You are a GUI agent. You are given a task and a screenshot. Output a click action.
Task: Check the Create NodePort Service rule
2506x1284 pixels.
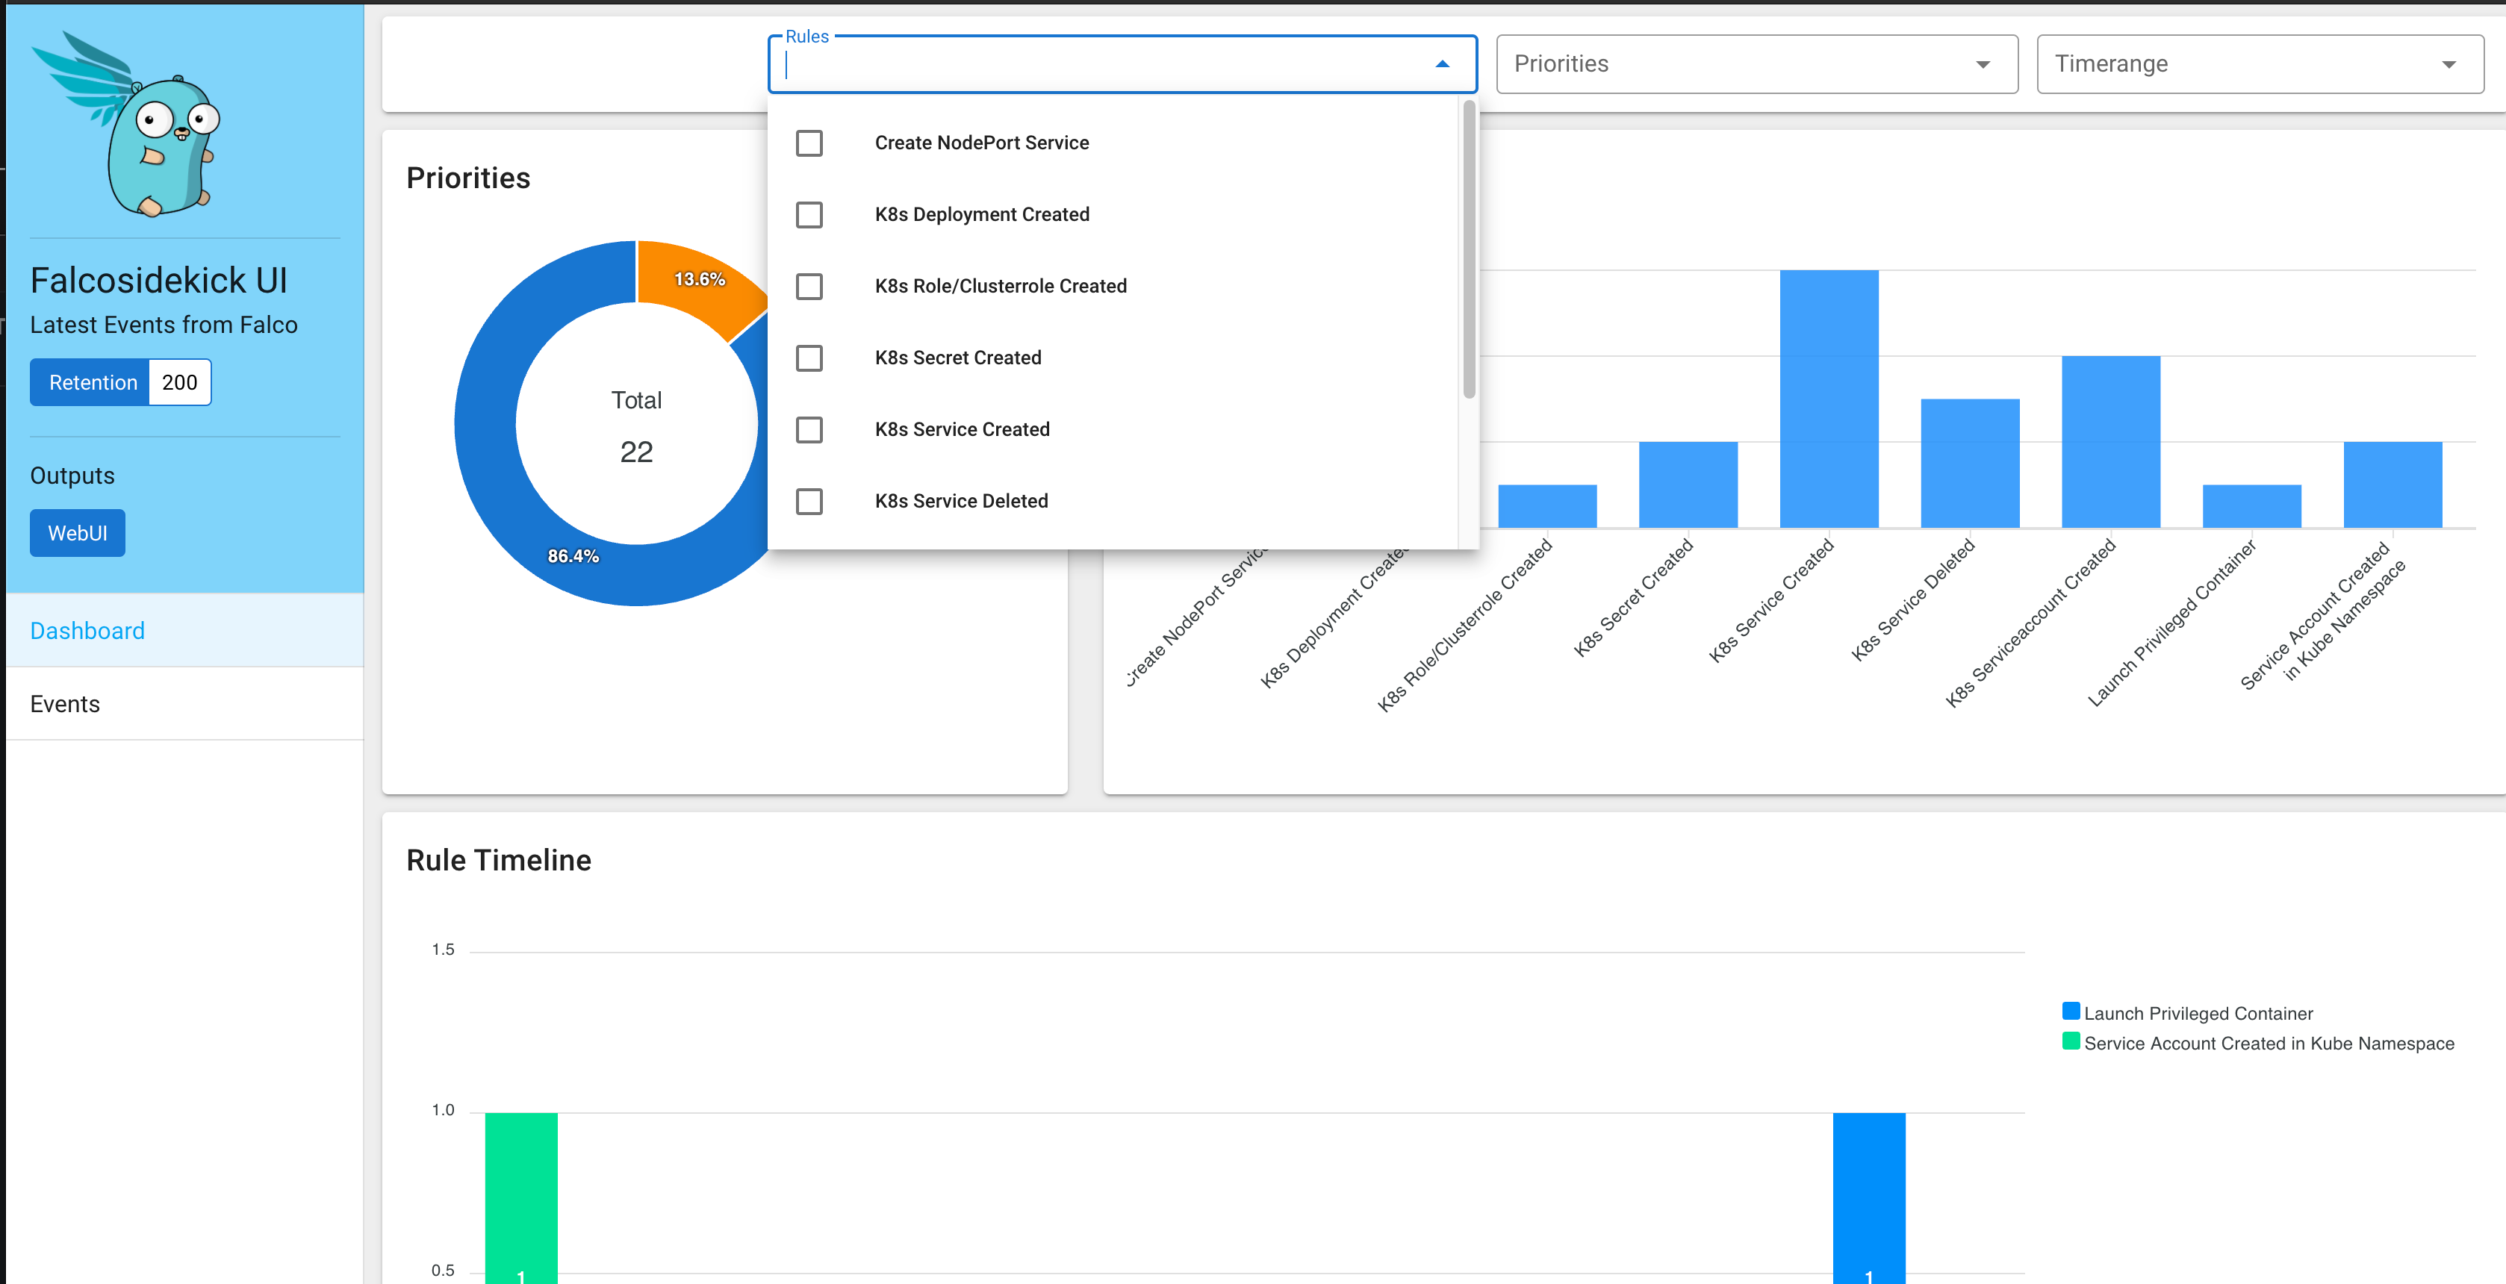click(809, 143)
